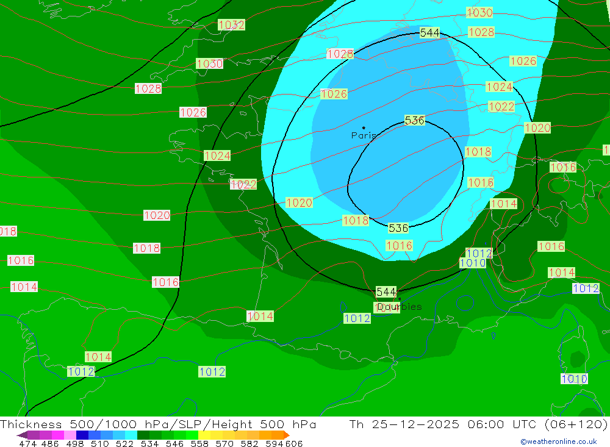Click the 1016 label below the lower 536
610x447 pixels.
(399, 246)
